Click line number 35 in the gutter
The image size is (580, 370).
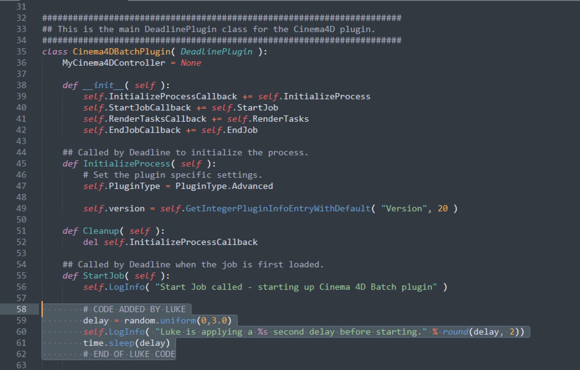coord(21,51)
